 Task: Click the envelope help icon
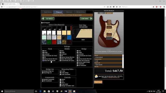(96, 76)
